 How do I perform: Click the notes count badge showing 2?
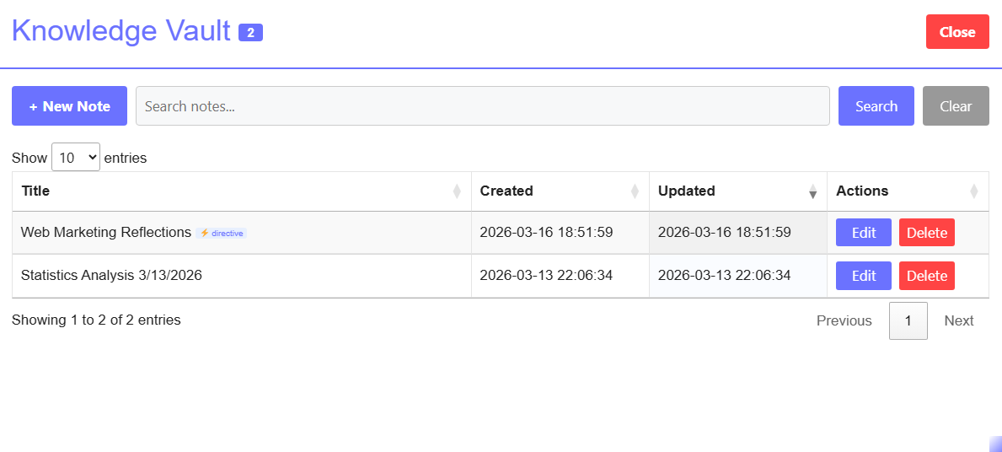click(x=250, y=33)
